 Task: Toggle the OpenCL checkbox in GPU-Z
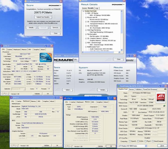pos(130,141)
